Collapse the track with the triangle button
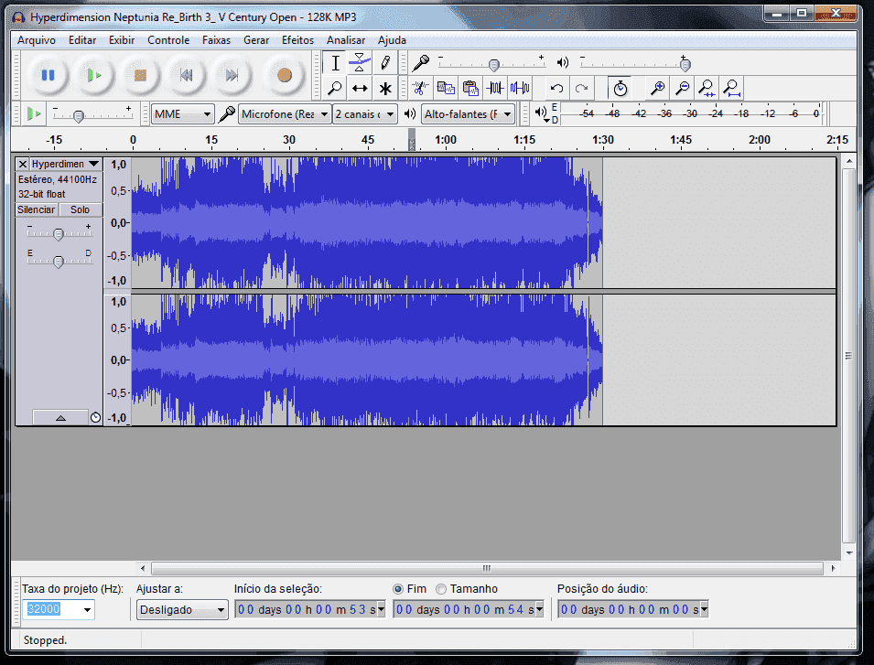This screenshot has height=665, width=874. click(x=60, y=418)
